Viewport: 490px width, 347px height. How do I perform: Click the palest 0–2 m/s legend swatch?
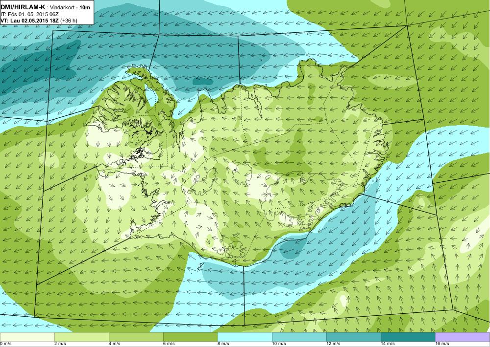(x=27, y=337)
